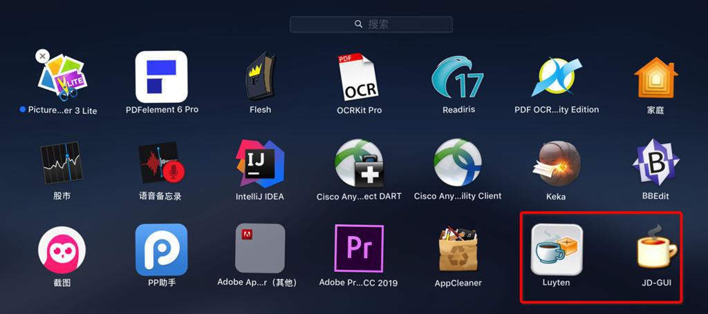Open the Picture Collage Maker 3 Lite app
The height and width of the screenshot is (314, 708).
(x=62, y=76)
